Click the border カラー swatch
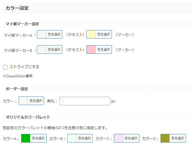The width and height of the screenshot is (192, 148). click(x=23, y=101)
